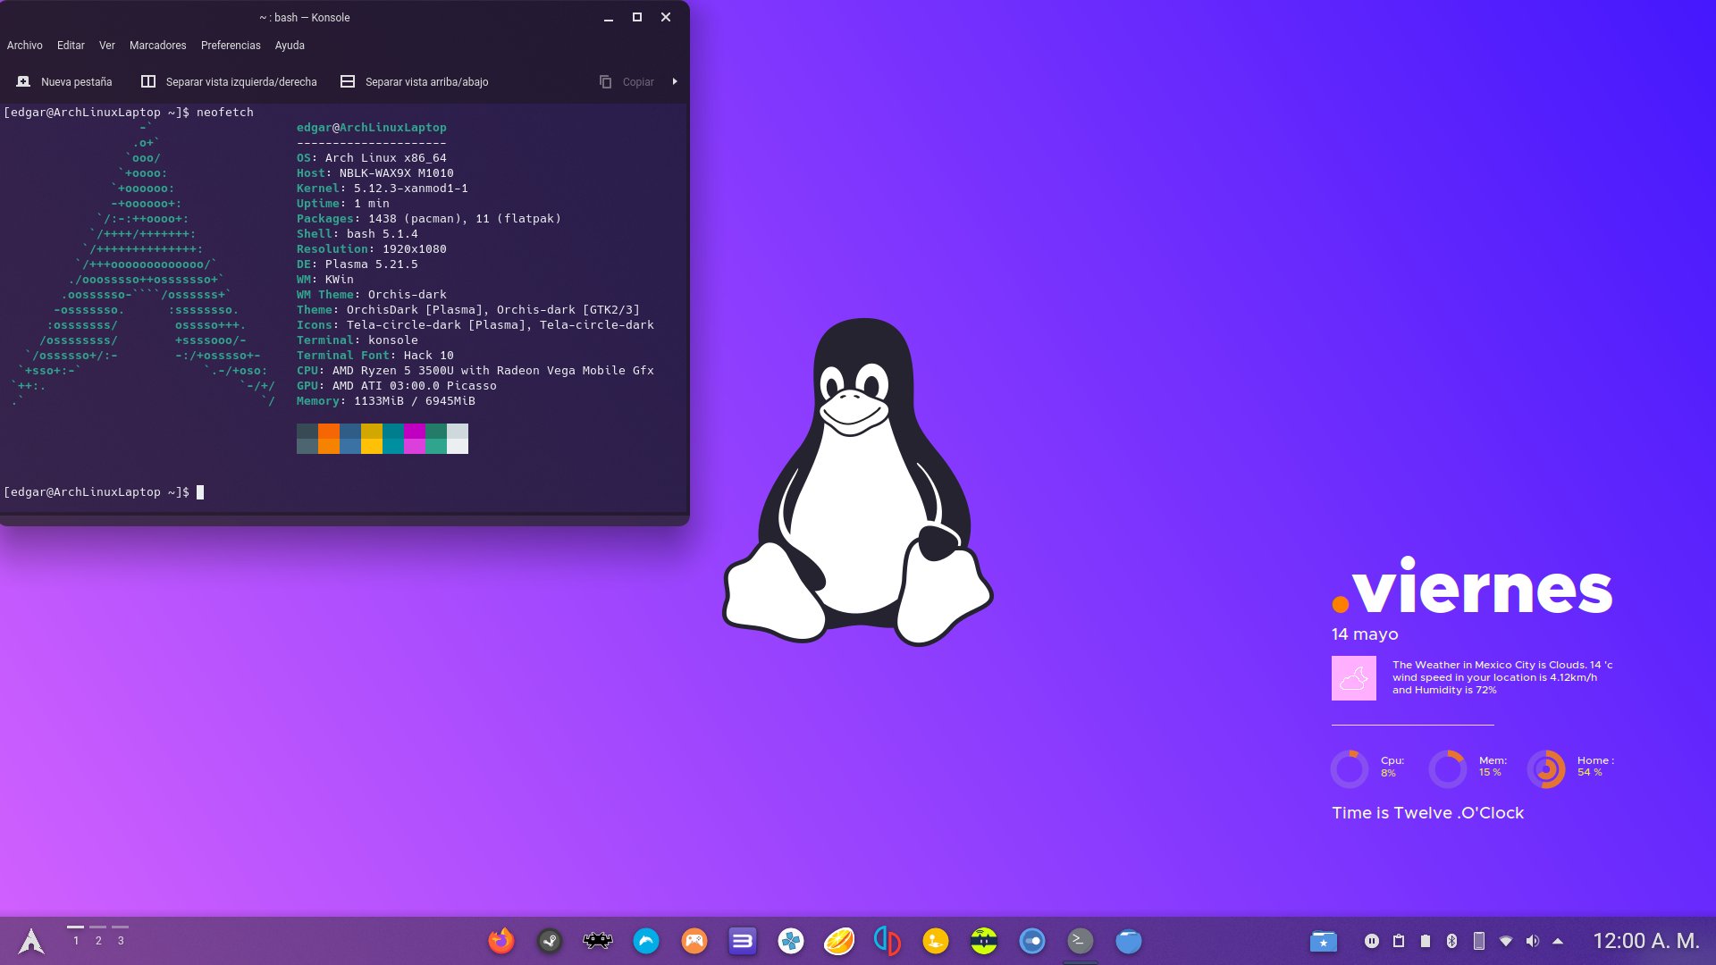This screenshot has height=965, width=1716.
Task: Open PPSSPP emulator icon
Action: pyautogui.click(x=791, y=941)
